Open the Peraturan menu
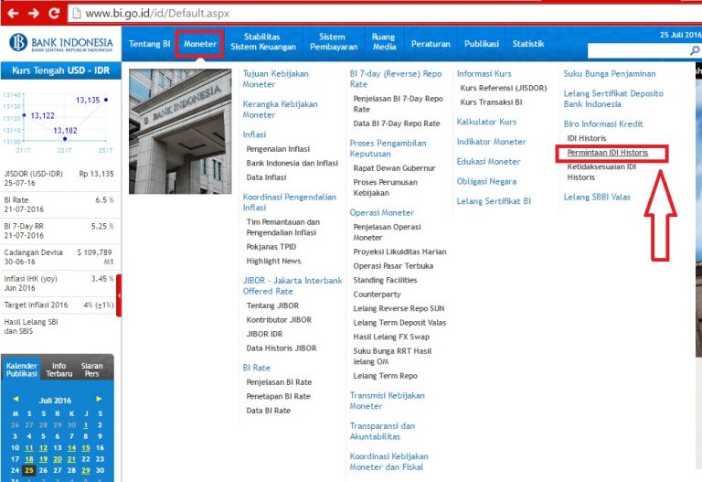The image size is (702, 482). [x=431, y=44]
